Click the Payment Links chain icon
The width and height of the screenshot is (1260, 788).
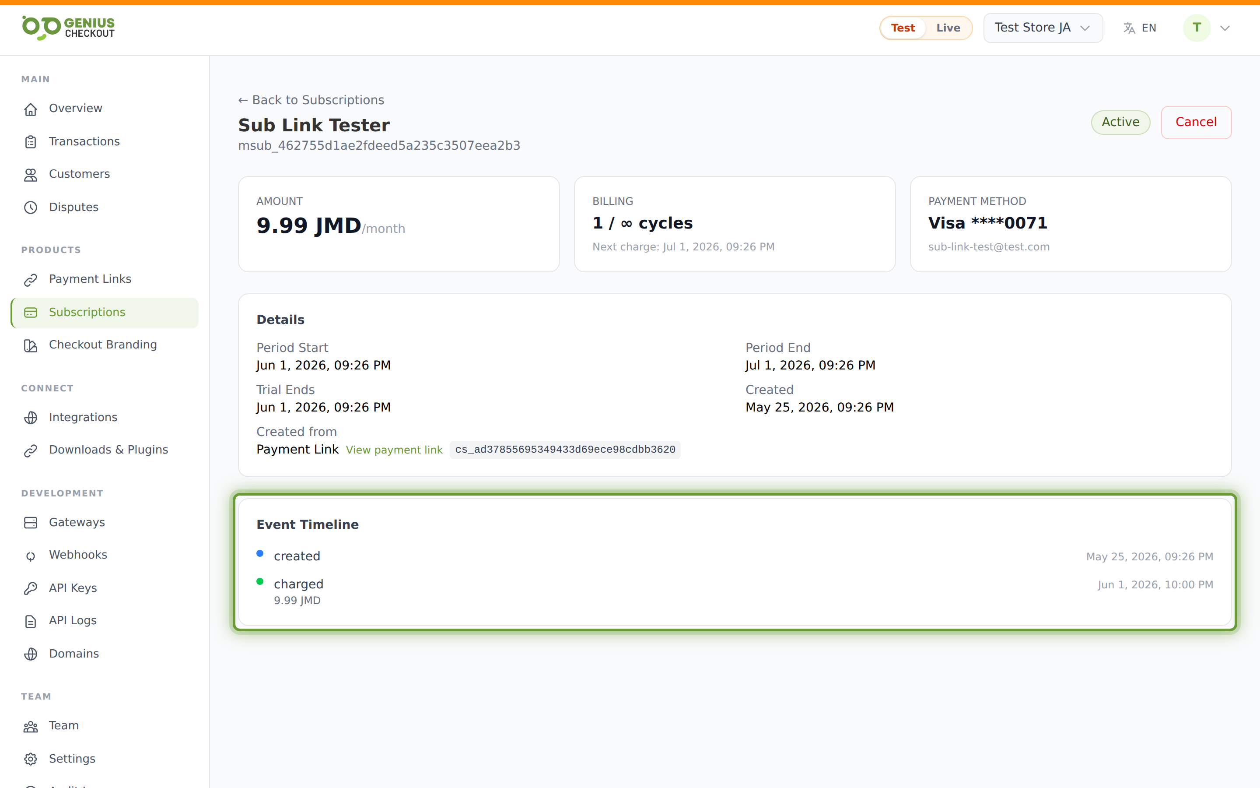31,280
